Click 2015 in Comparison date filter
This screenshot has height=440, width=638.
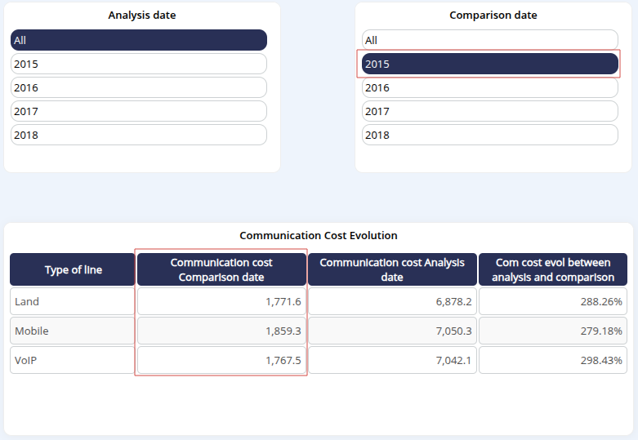pyautogui.click(x=490, y=64)
